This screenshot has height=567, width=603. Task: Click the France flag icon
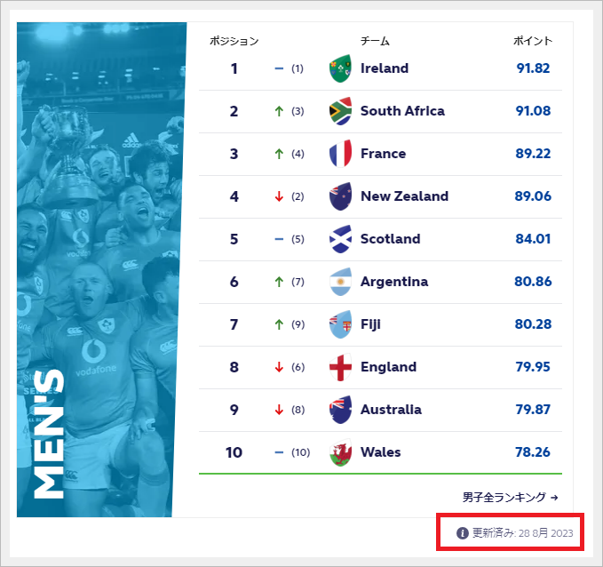click(340, 154)
